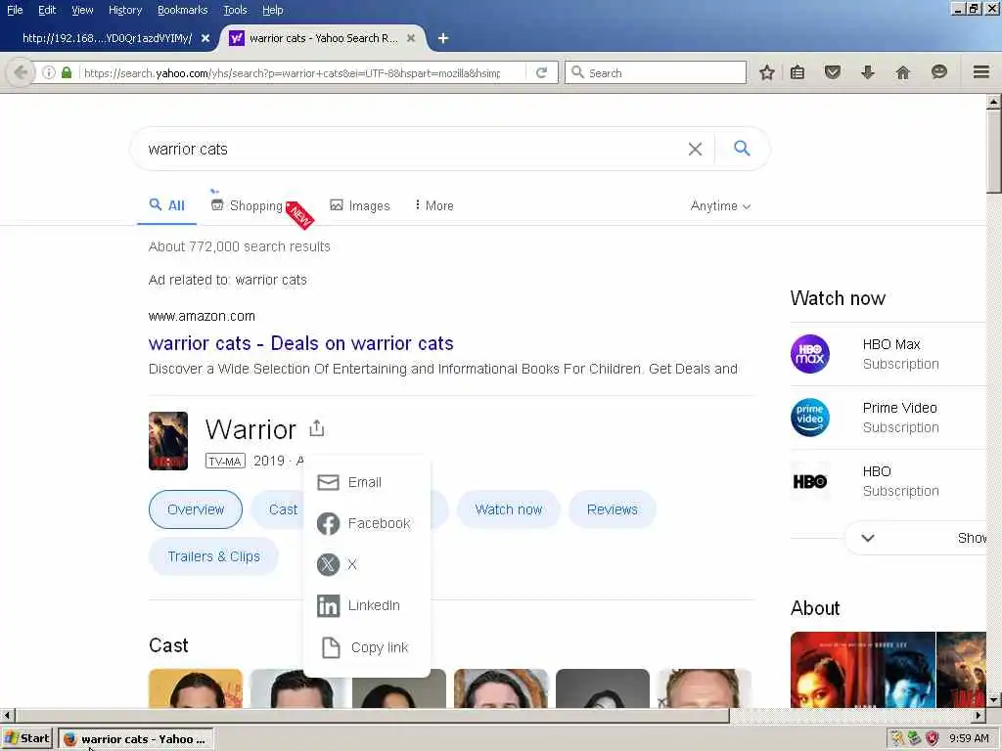Viewport: 1002px width, 751px height.
Task: Open the History menu
Action: [125, 10]
